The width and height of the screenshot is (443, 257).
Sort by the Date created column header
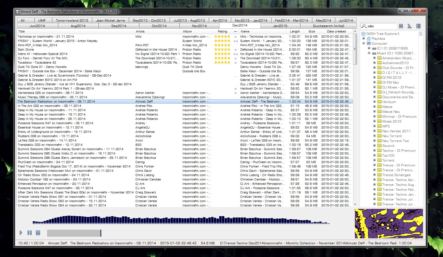click(336, 31)
